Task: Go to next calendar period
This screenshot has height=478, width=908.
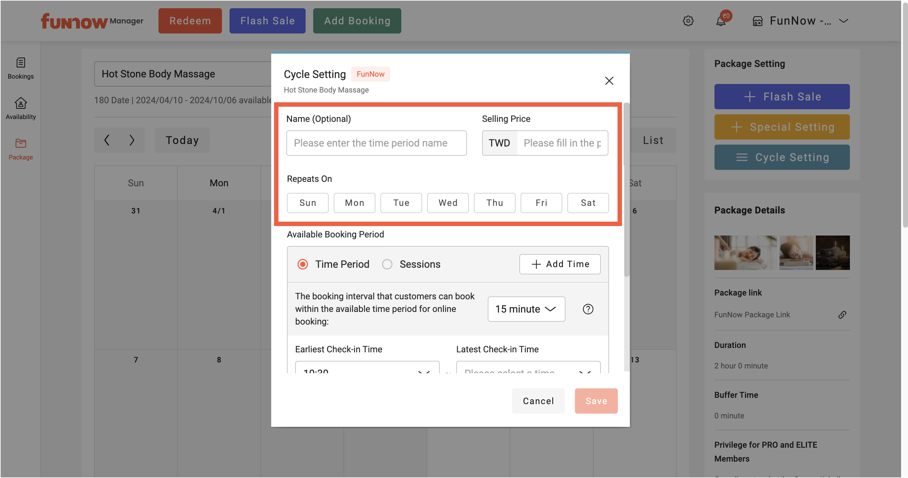Action: (x=131, y=140)
